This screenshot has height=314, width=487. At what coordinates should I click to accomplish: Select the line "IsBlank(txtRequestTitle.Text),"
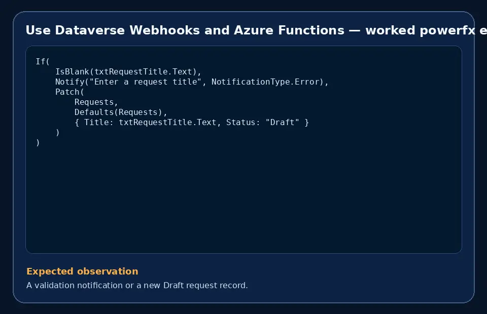pos(128,71)
